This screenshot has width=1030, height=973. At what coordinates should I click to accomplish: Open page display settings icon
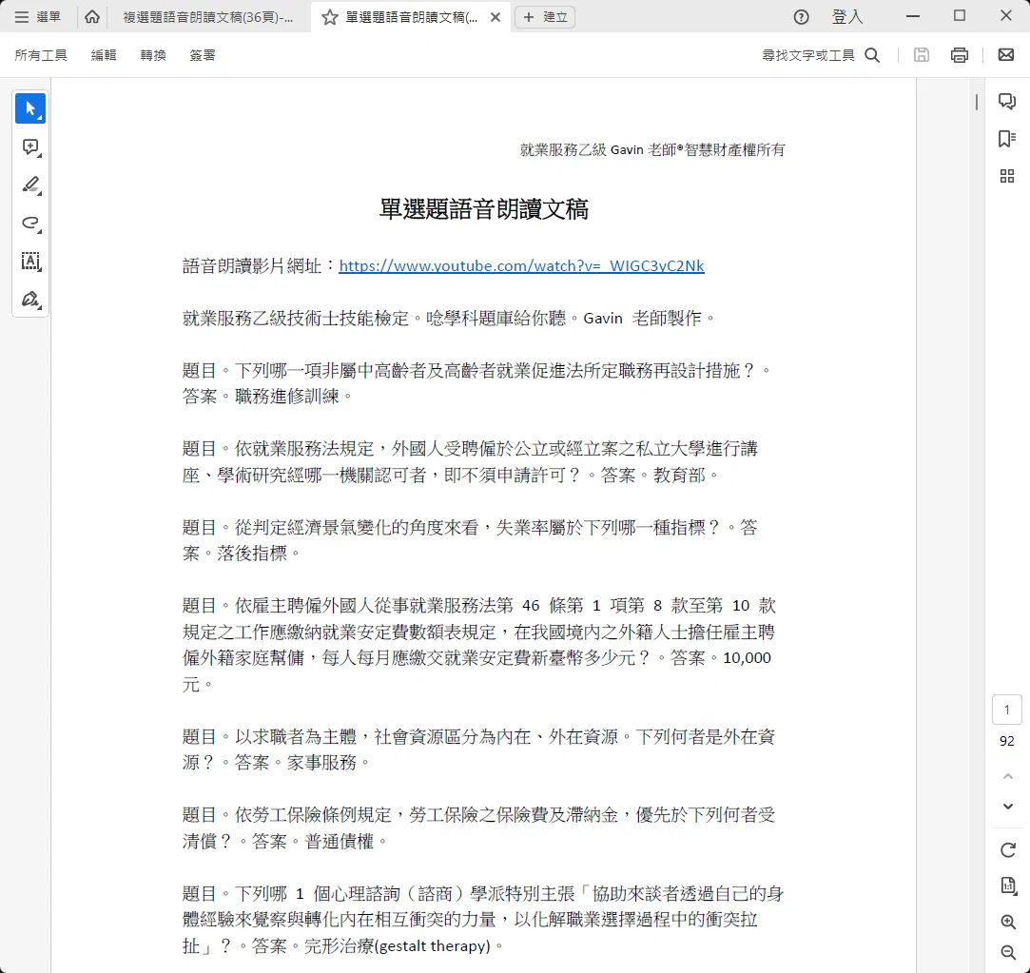pos(1008,885)
